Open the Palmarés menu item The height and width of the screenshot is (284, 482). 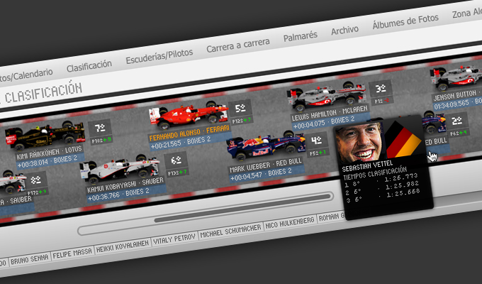click(x=300, y=37)
